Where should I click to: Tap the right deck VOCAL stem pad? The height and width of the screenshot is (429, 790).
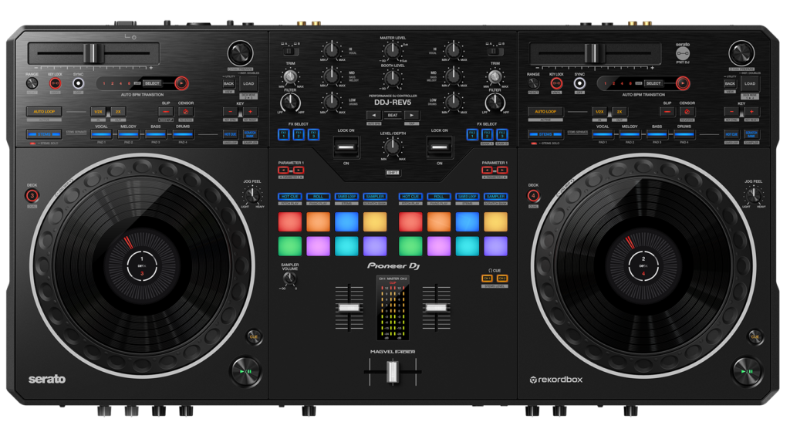click(x=603, y=134)
